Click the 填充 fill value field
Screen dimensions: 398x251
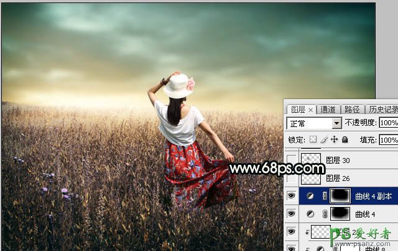(x=388, y=140)
